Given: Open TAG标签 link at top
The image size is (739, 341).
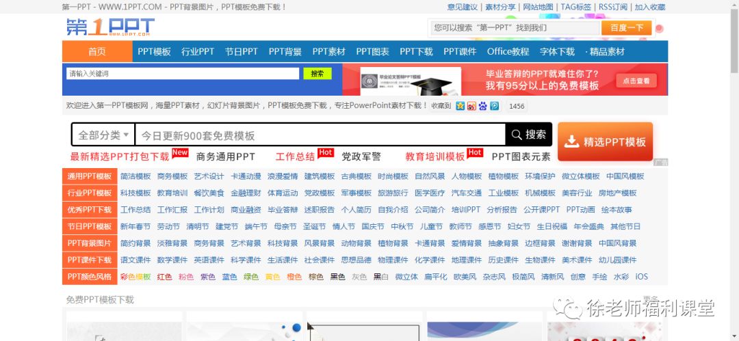Looking at the screenshot, I should [x=576, y=7].
